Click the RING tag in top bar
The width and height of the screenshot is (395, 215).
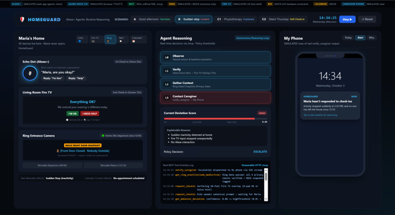click(172, 4)
